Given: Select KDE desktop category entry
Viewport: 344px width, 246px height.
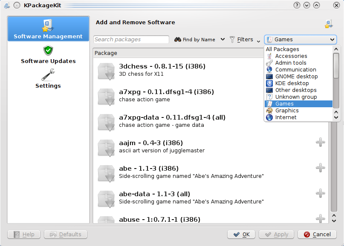Looking at the screenshot, I should coord(292,83).
